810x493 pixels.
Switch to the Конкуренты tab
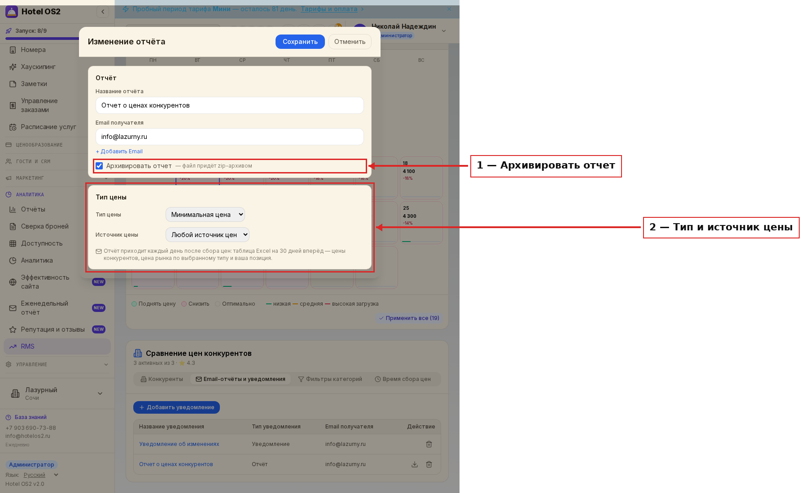point(162,379)
